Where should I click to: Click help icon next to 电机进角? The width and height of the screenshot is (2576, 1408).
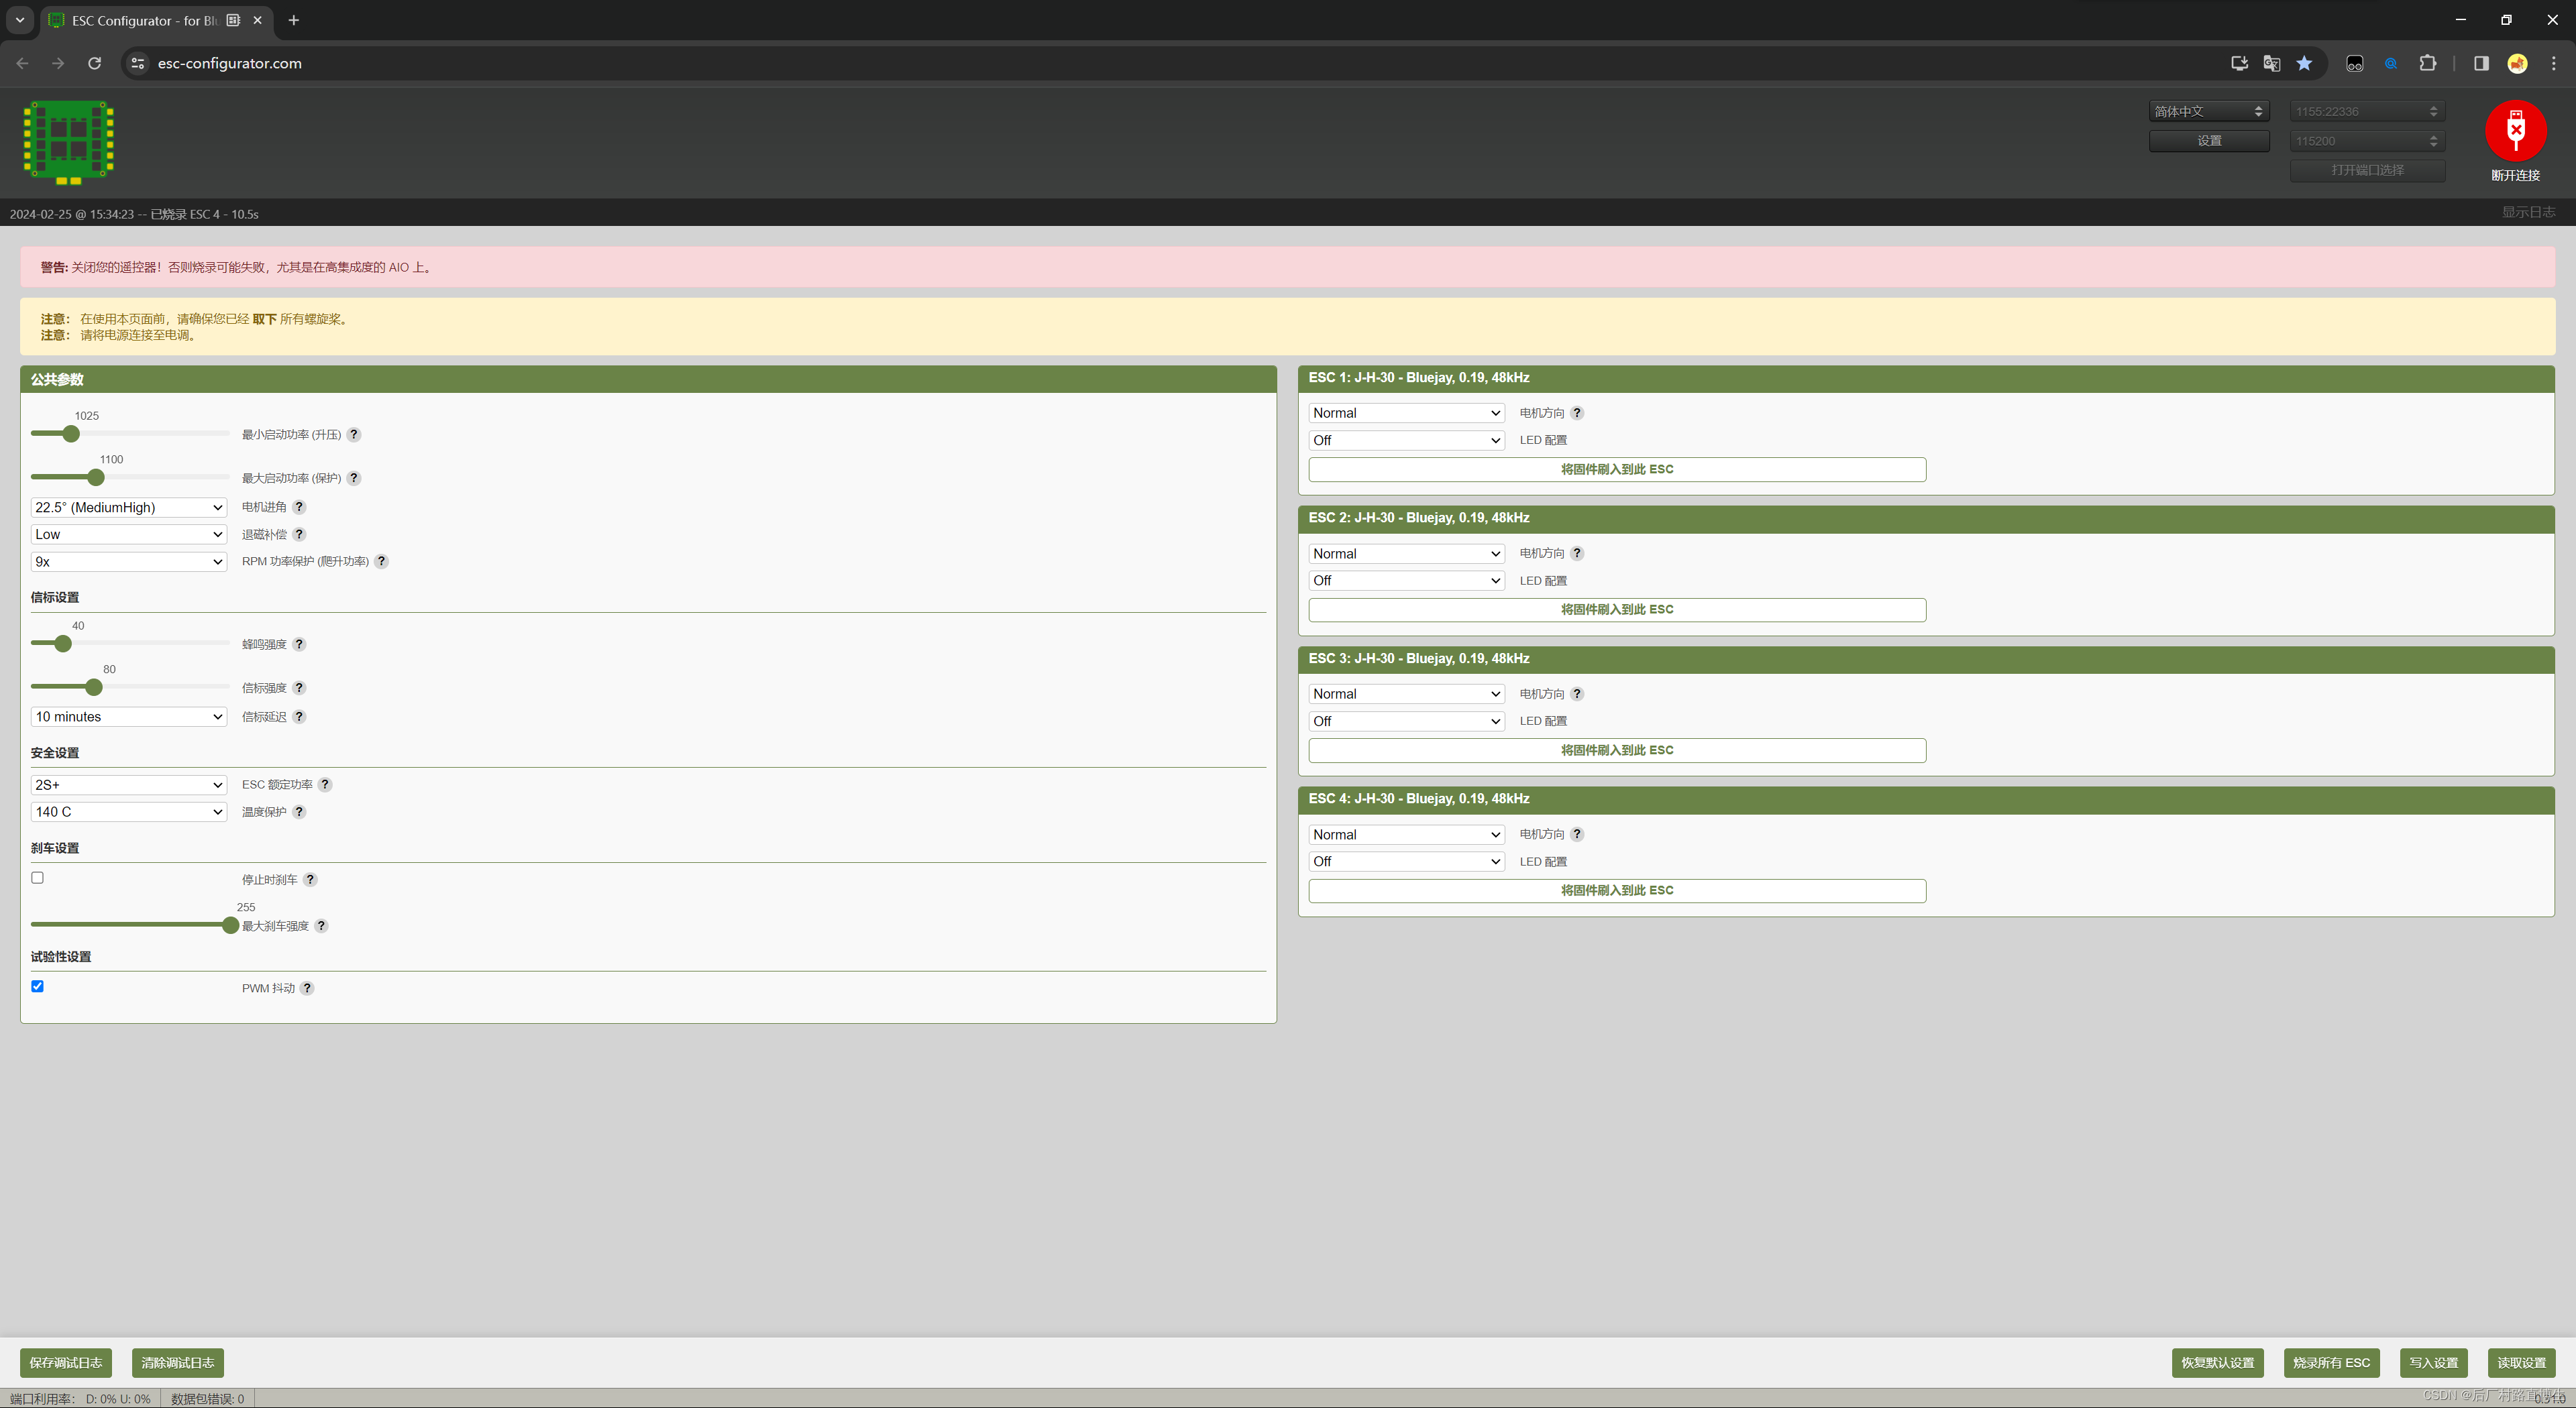(x=299, y=508)
